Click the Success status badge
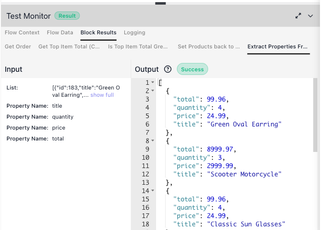Screen dimensions: 321x230 (192, 69)
